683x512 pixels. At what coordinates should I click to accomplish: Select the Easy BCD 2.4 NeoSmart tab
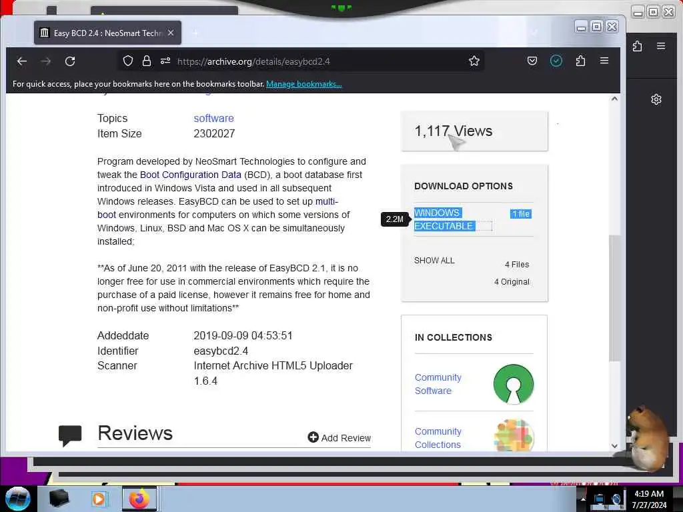tap(107, 33)
